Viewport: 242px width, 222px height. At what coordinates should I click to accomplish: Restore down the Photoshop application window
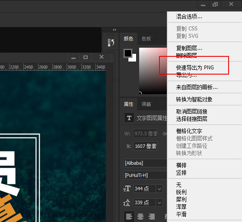point(215,4)
